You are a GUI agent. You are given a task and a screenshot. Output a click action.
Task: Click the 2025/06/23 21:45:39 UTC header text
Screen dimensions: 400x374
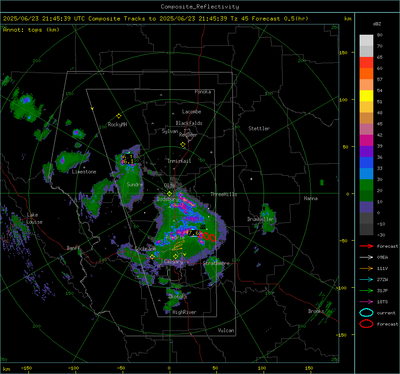click(44, 19)
